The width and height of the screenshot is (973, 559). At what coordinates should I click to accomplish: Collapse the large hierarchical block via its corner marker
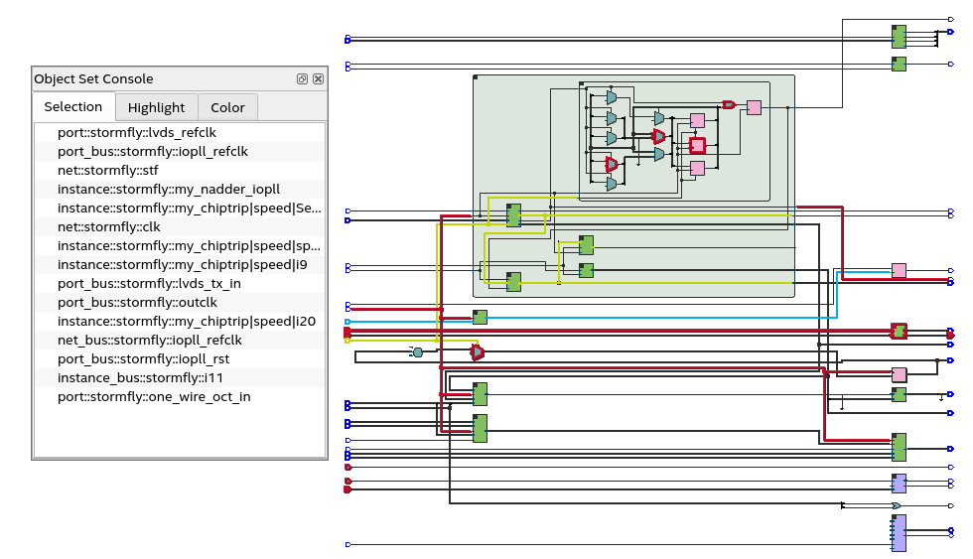(476, 77)
